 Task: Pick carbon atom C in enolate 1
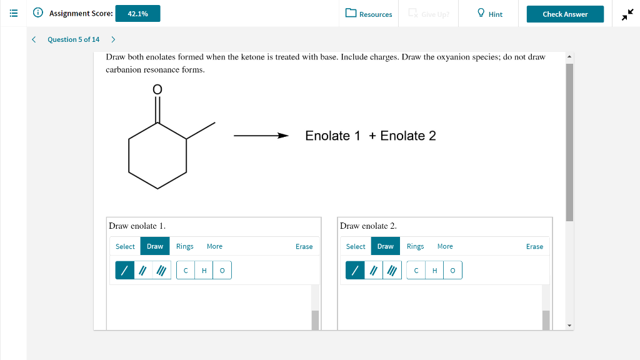pyautogui.click(x=186, y=270)
